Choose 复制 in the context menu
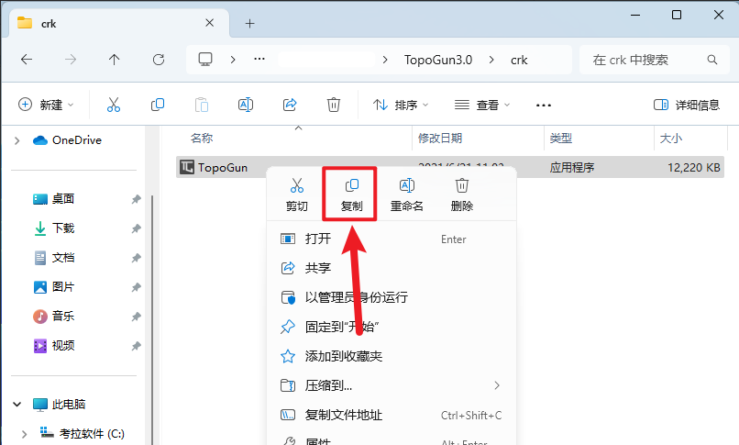Viewport: 739px width, 445px height. pos(351,195)
